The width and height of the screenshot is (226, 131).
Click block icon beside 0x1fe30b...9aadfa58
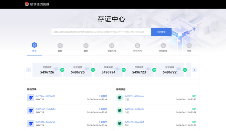click(31, 124)
